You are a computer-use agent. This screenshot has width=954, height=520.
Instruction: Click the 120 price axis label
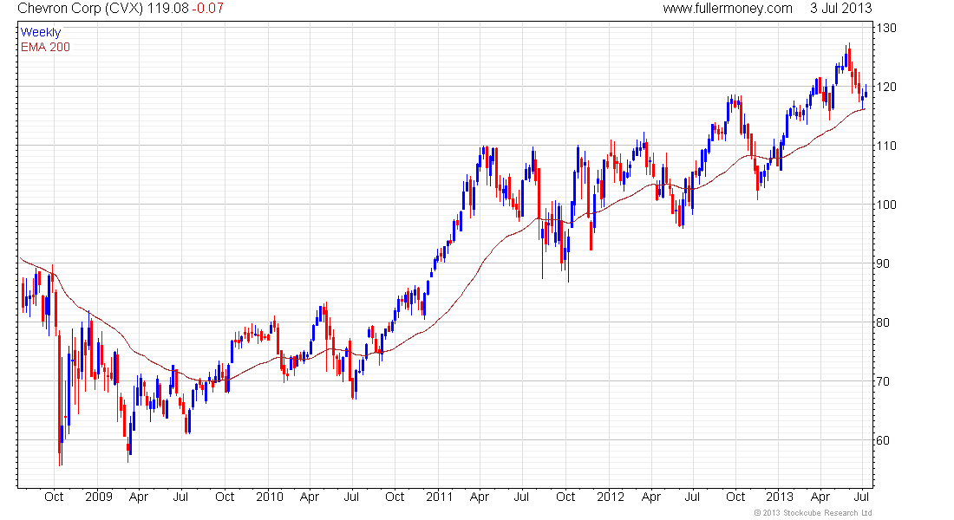point(886,87)
